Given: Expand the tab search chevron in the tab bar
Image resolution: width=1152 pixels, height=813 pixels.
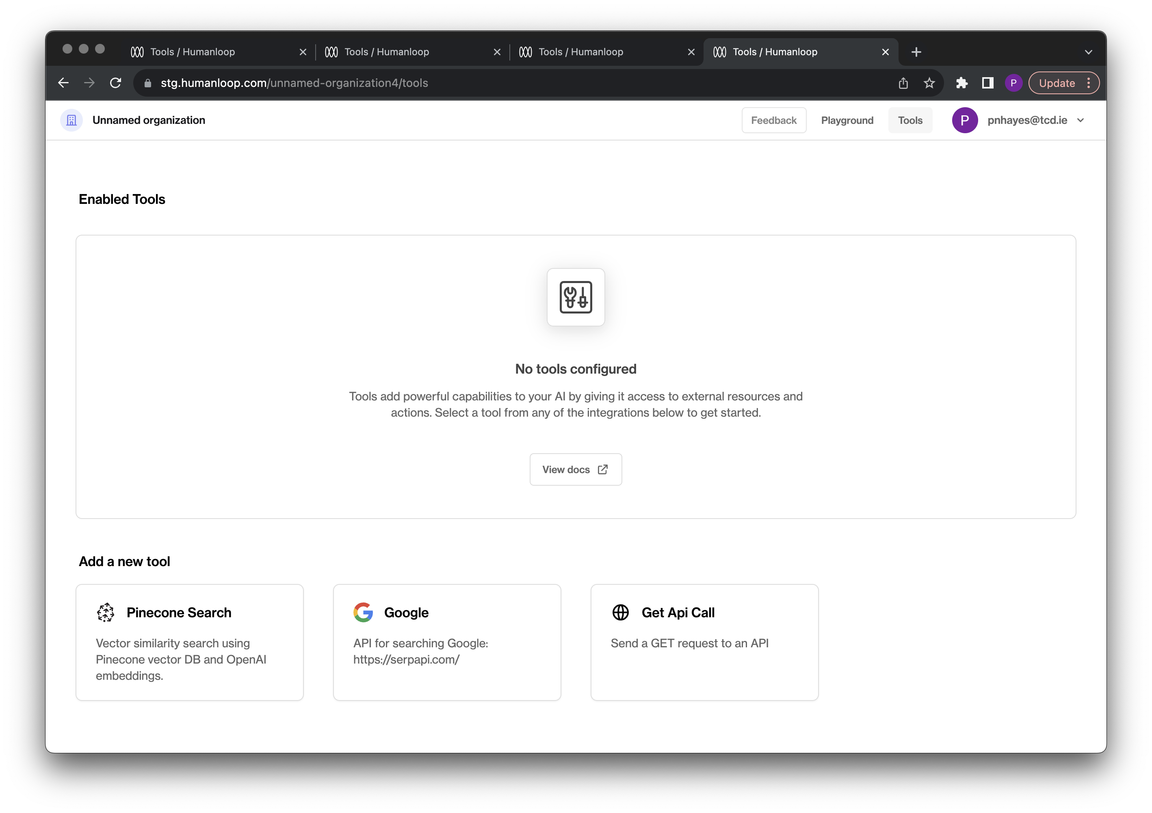Looking at the screenshot, I should coord(1088,52).
